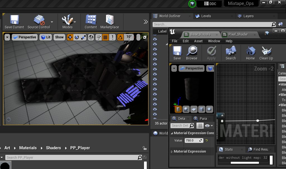Open the material editor Edit menu
The image size is (286, 169).
(x=186, y=41)
